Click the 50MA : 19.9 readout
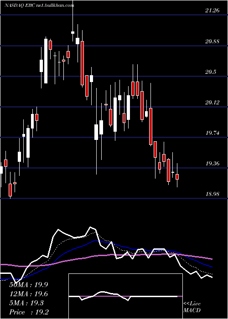The width and height of the screenshot is (228, 319). tap(28, 285)
